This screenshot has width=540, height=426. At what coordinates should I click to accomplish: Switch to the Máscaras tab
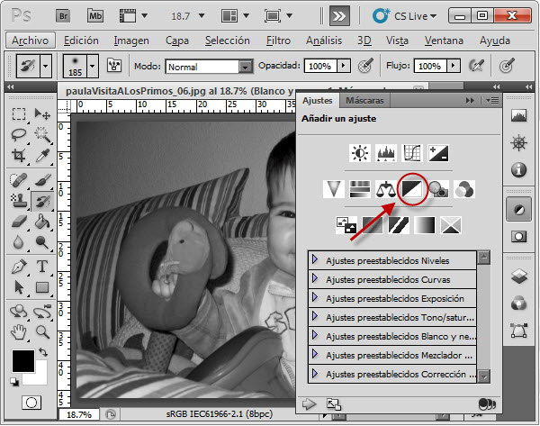coord(364,100)
